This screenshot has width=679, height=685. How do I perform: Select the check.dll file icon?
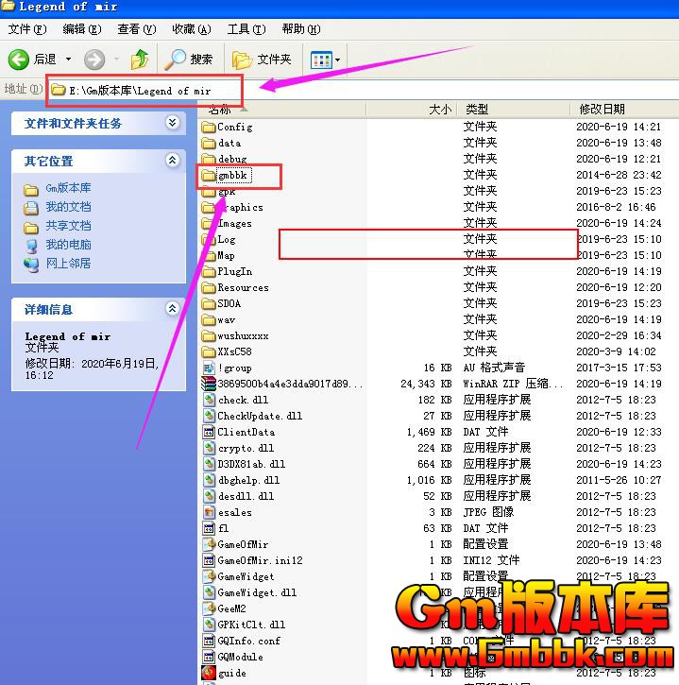[x=209, y=400]
